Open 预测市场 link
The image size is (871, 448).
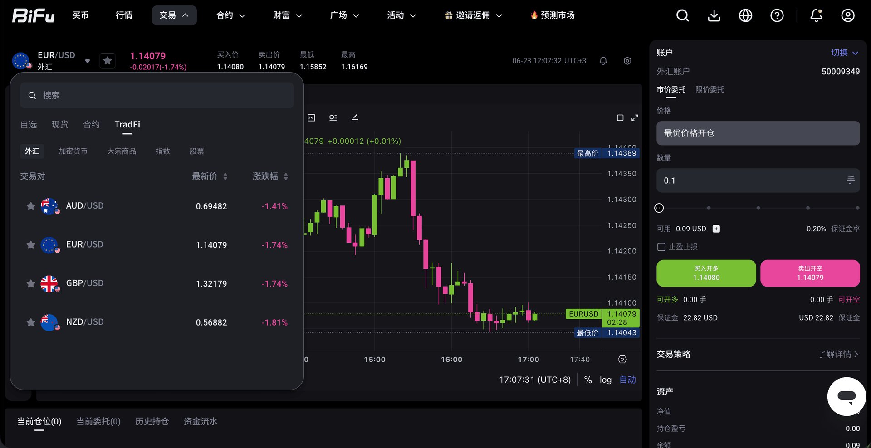(552, 15)
